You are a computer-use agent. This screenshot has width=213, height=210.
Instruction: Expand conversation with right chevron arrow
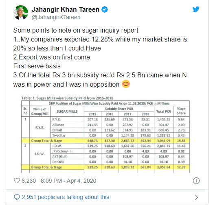[x=196, y=197]
